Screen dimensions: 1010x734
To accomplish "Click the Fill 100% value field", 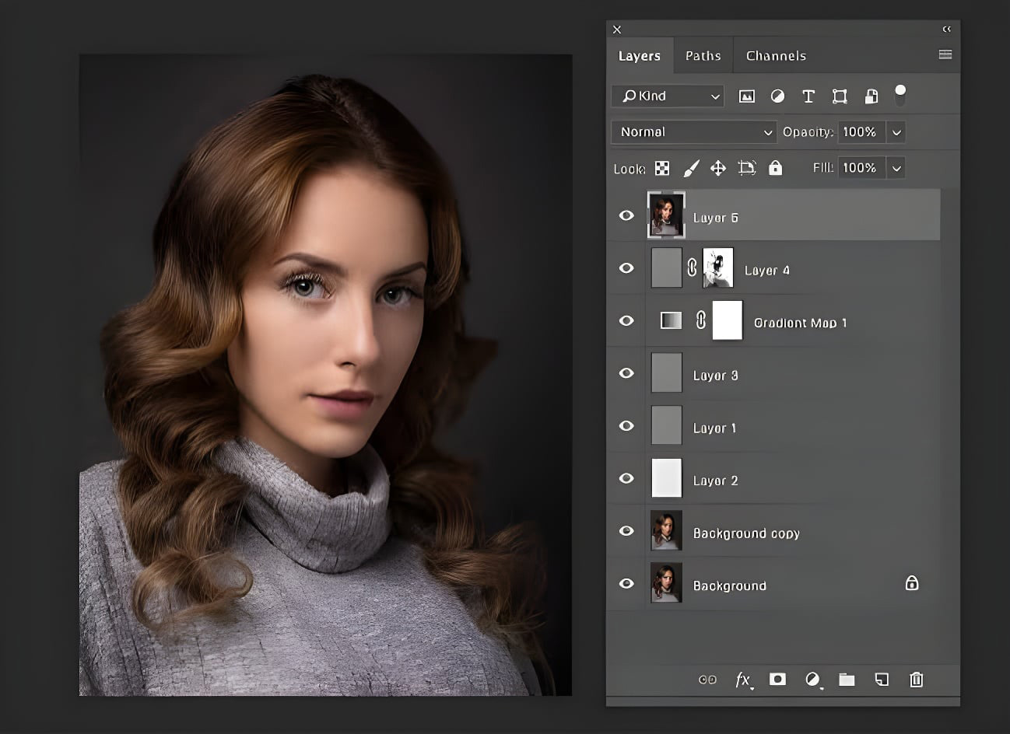I will tap(861, 168).
